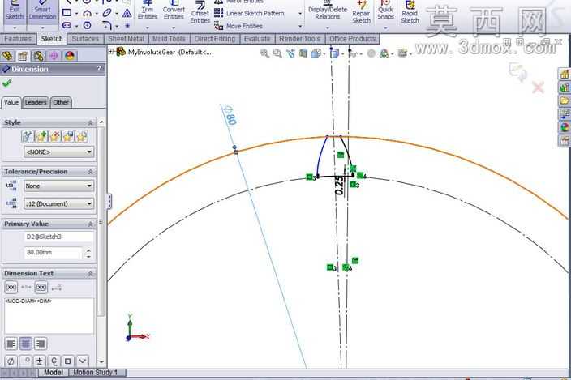Open the Linear Sketch Pattern dropdown arrow
Screen dimensions: 571x380
[300, 14]
